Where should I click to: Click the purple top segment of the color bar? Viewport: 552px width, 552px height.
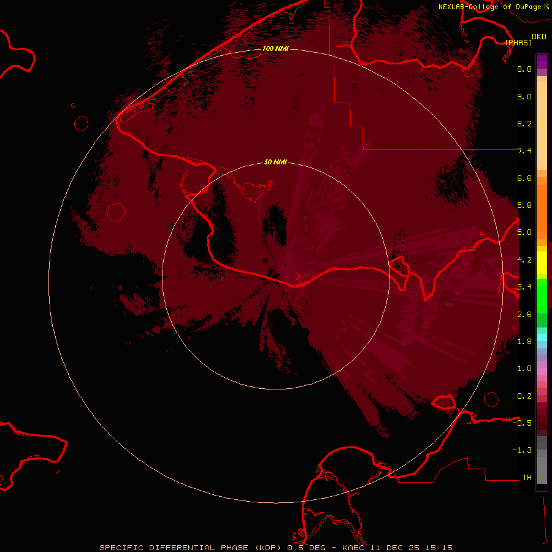[542, 61]
